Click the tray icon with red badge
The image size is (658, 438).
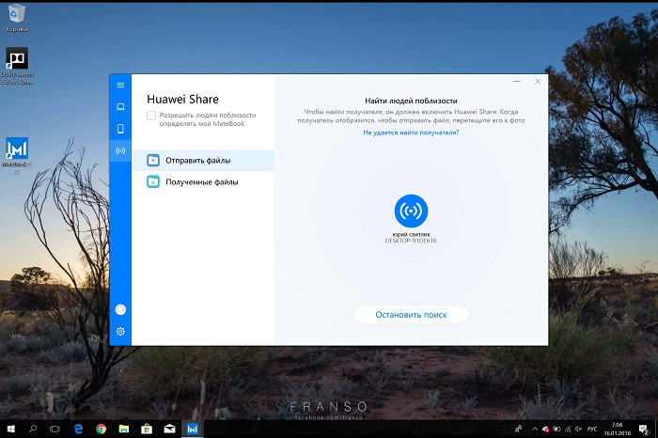point(545,429)
